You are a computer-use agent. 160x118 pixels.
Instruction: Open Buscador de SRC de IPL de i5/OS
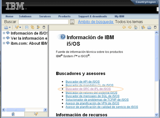(88, 89)
